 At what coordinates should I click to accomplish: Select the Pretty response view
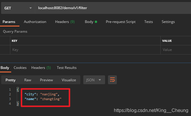click(x=11, y=80)
